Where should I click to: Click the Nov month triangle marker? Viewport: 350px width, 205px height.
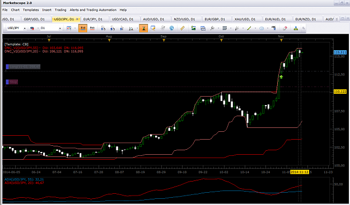click(281, 40)
